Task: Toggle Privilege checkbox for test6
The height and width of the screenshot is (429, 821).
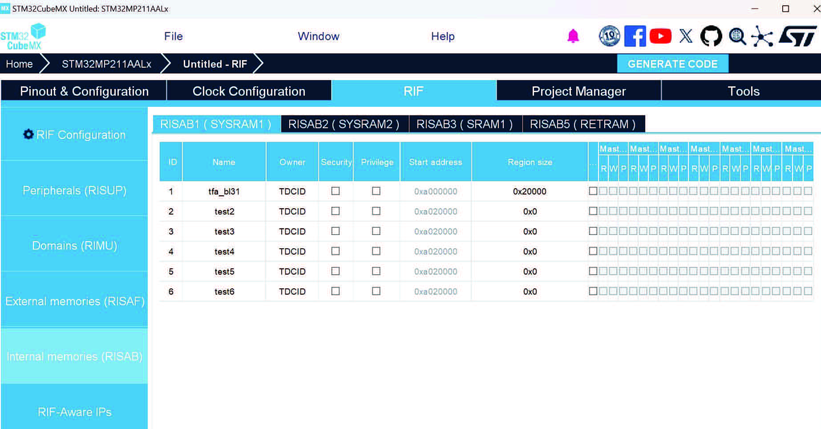Action: 376,291
